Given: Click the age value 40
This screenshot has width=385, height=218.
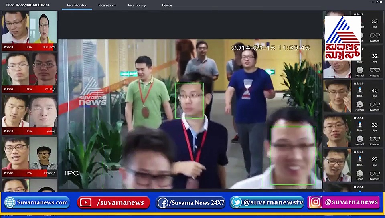Looking at the screenshot, I should pyautogui.click(x=375, y=91).
